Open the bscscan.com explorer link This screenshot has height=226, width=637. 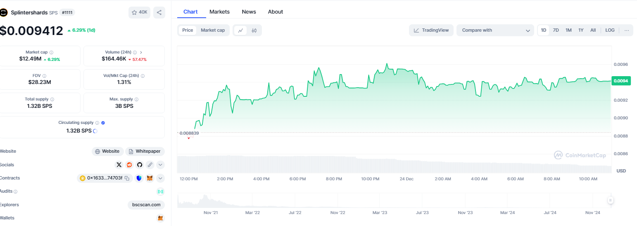coord(146,205)
